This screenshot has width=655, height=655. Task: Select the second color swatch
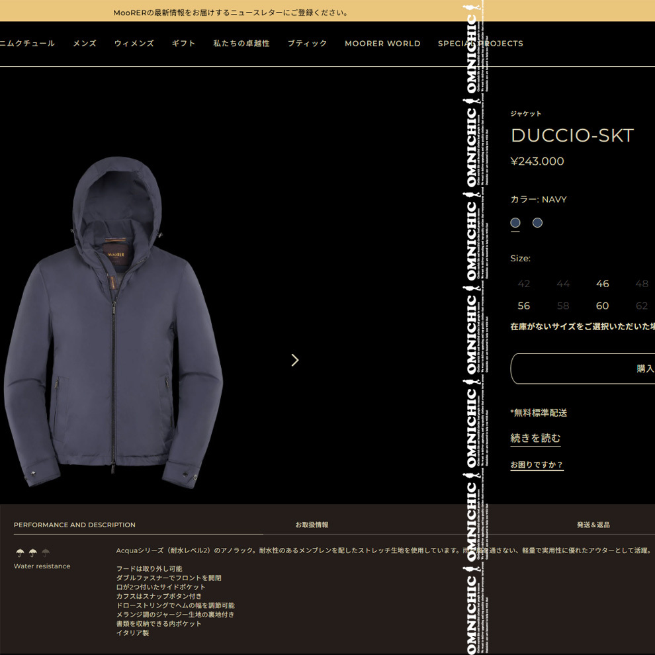[x=537, y=223]
